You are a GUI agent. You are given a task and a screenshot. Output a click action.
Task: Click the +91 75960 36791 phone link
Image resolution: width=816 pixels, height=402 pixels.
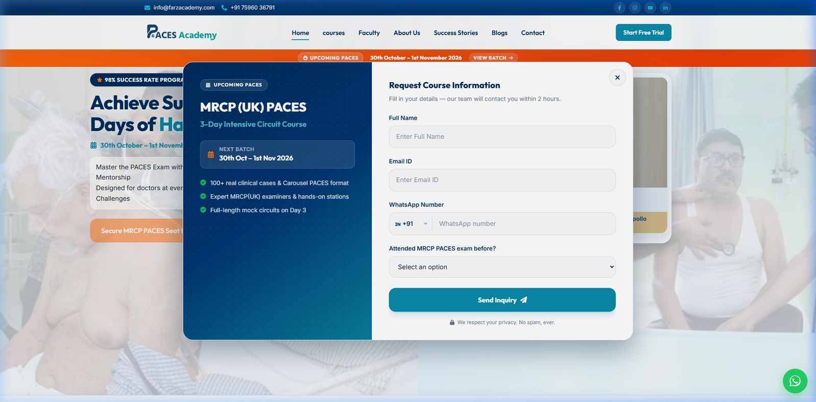253,8
